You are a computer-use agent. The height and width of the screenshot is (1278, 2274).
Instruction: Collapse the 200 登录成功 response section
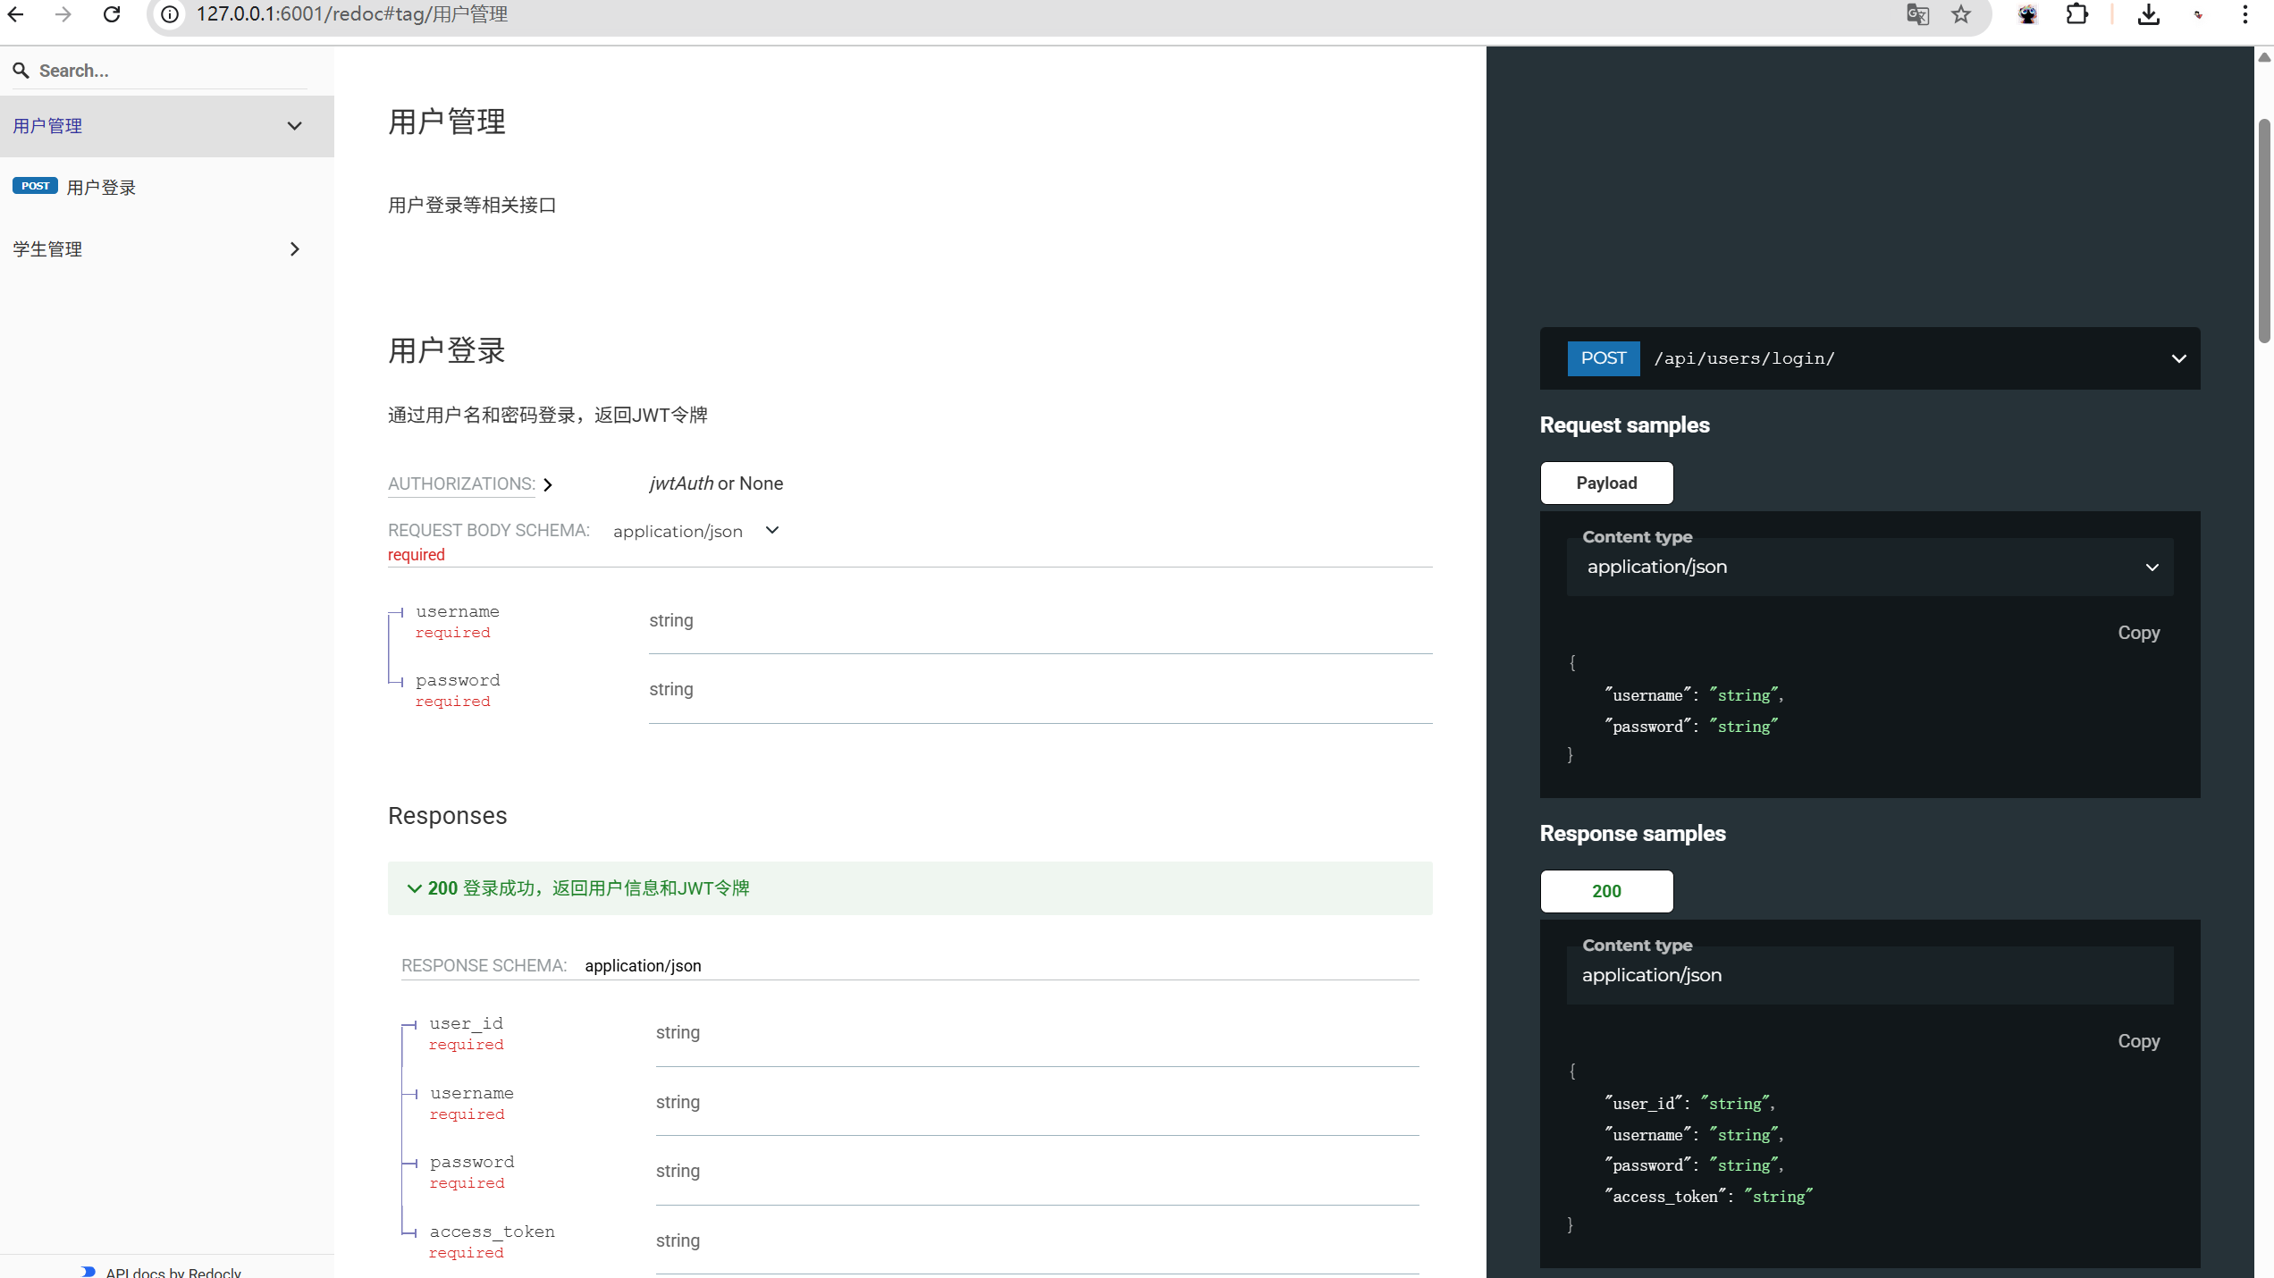pyautogui.click(x=414, y=888)
